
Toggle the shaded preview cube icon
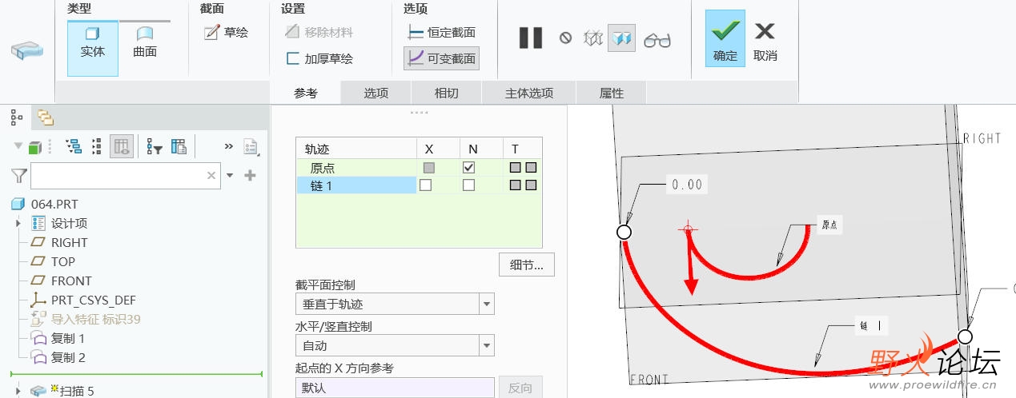621,38
